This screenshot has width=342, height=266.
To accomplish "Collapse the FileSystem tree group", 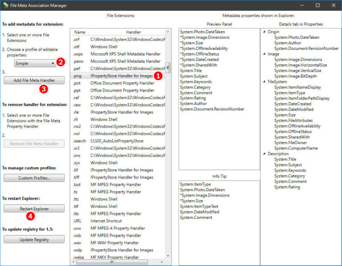I will coord(264,82).
